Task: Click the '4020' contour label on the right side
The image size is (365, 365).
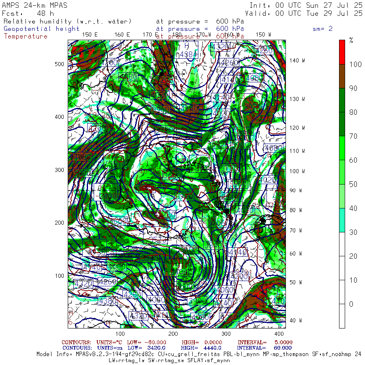Action: tap(268, 180)
